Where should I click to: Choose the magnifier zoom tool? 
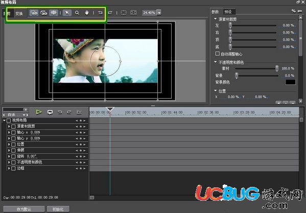tap(77, 13)
